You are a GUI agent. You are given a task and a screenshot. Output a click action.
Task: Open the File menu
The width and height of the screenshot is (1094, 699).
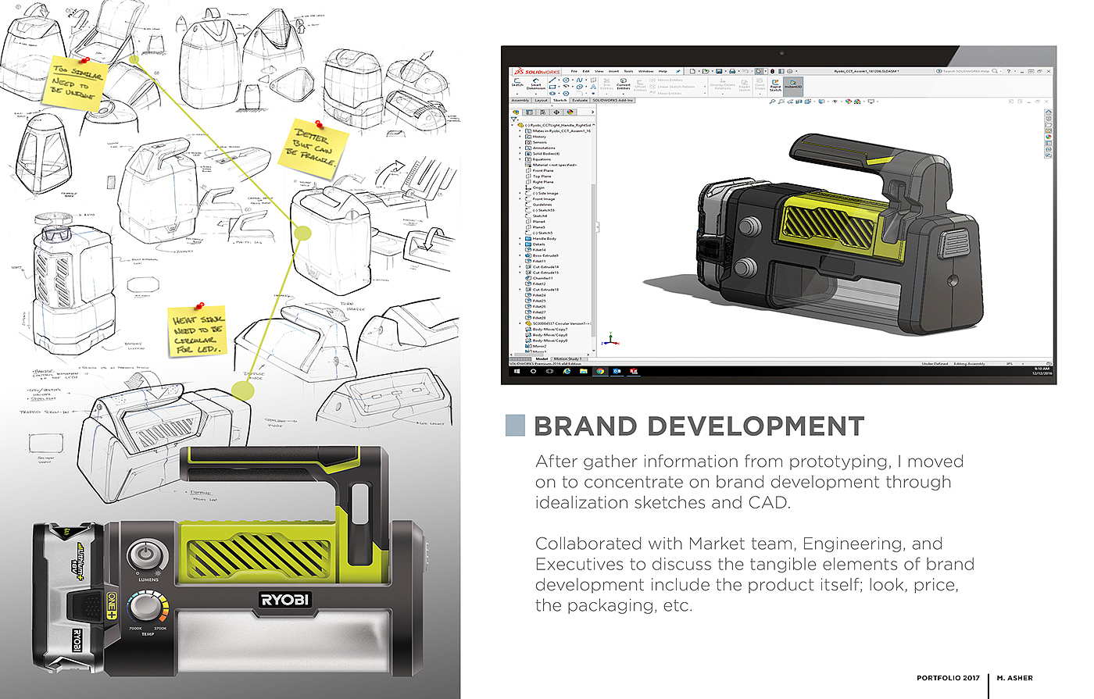574,71
